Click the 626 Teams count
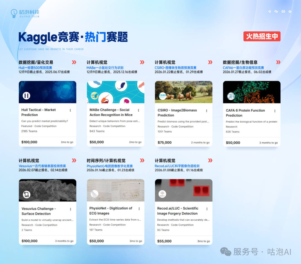This screenshot has height=264, width=301. click(x=233, y=132)
